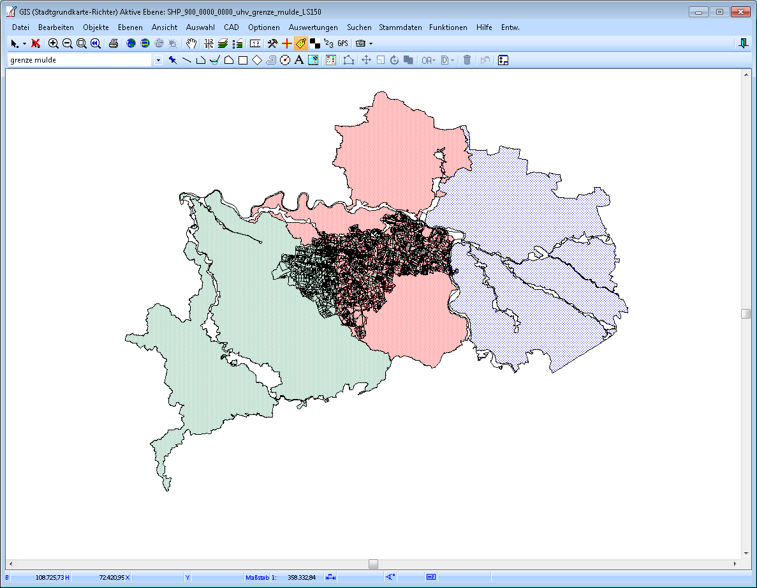Print the map with printer icon

tap(114, 43)
